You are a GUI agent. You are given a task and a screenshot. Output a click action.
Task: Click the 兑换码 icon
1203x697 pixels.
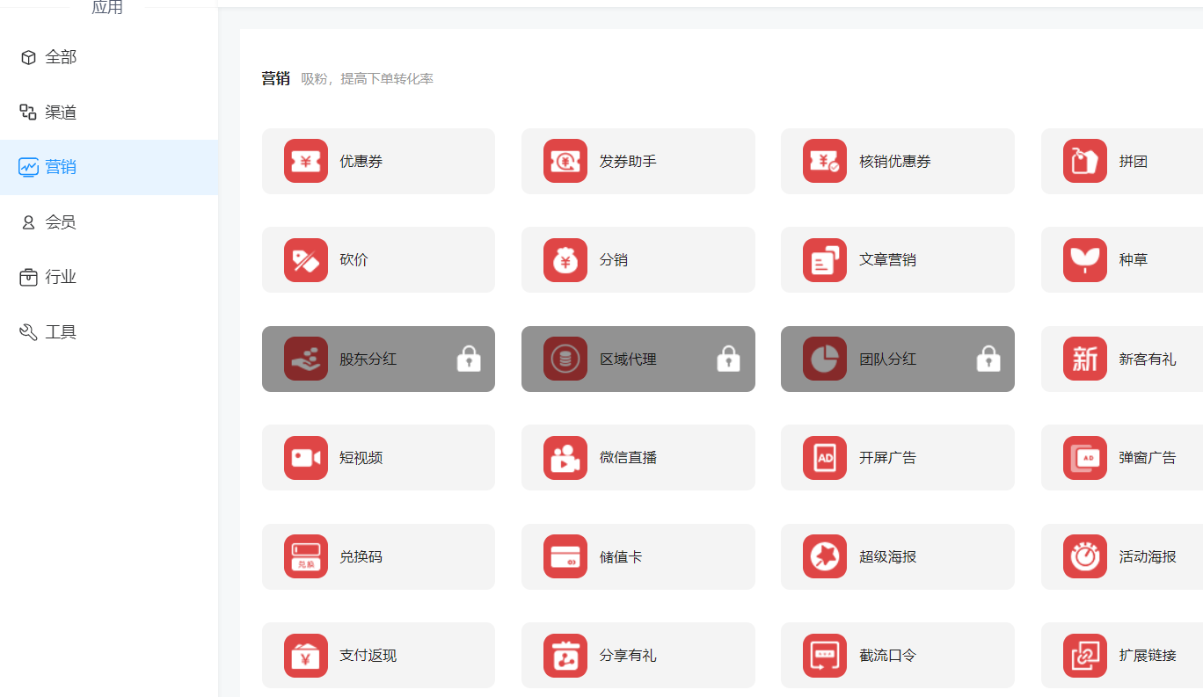[305, 556]
